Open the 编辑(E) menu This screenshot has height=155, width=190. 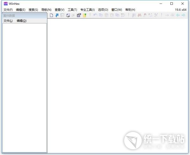click(21, 10)
